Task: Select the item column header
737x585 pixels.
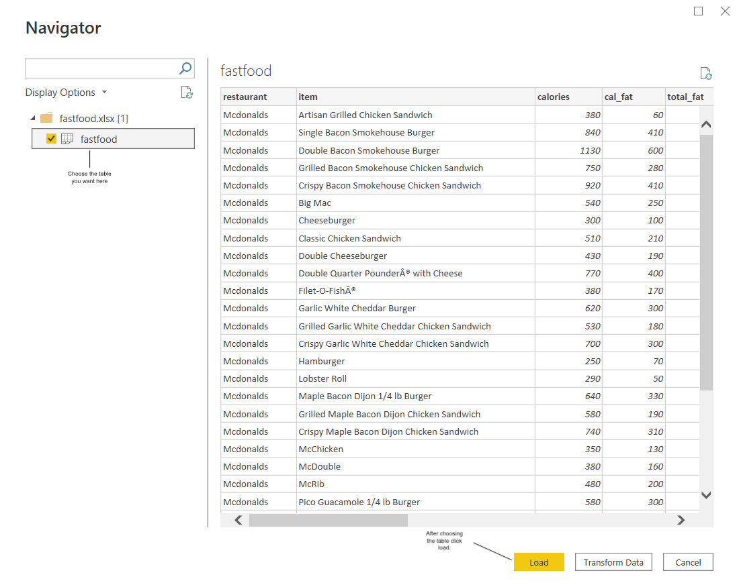Action: (x=415, y=97)
